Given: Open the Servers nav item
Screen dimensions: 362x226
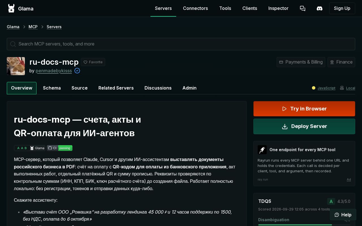Looking at the screenshot, I should [x=163, y=8].
